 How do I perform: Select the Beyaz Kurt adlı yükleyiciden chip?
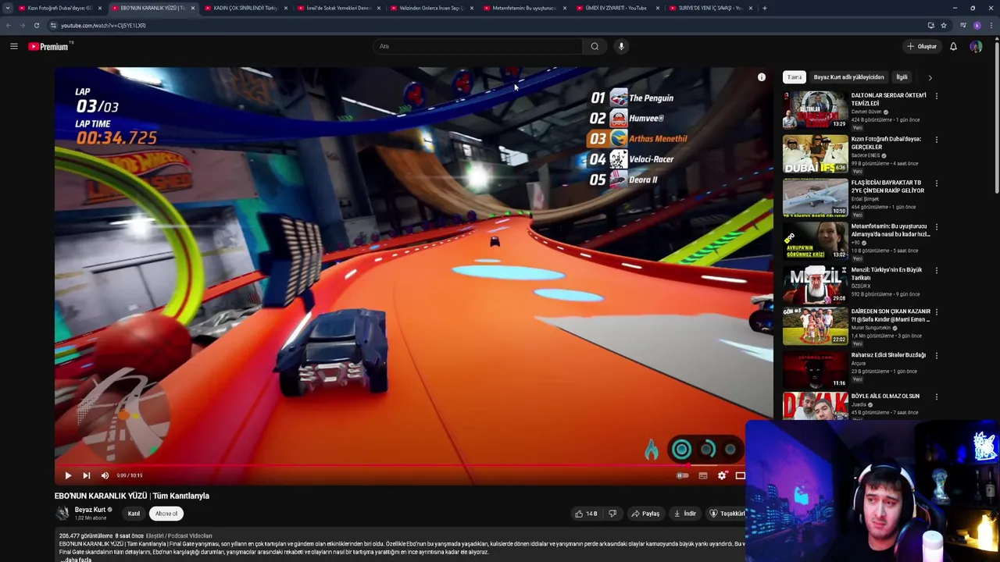click(848, 77)
